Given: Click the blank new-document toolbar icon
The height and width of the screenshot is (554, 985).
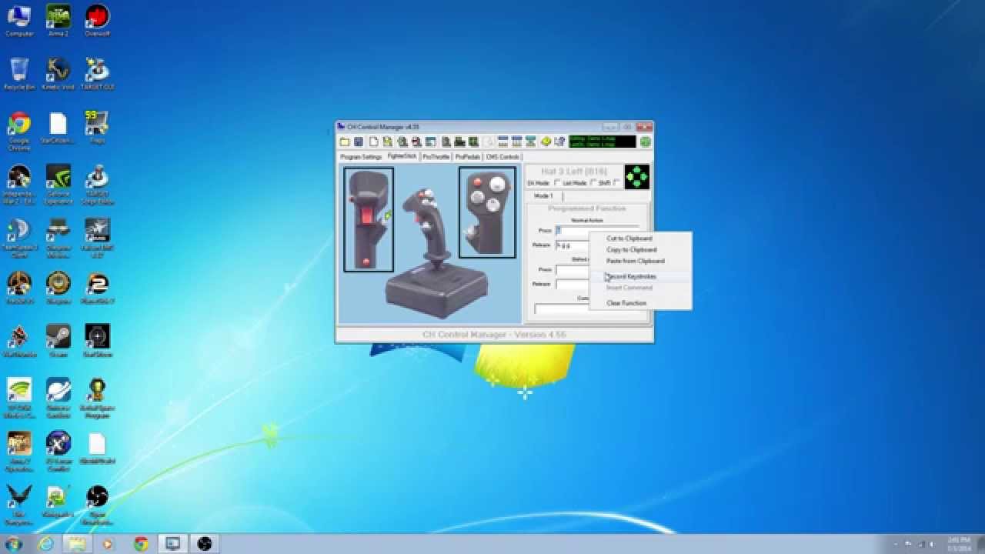Looking at the screenshot, I should coord(373,142).
